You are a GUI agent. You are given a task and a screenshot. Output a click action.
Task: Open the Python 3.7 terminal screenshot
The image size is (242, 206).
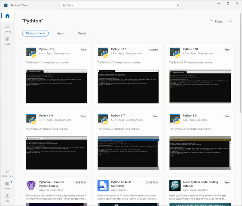pyautogui.click(x=128, y=153)
